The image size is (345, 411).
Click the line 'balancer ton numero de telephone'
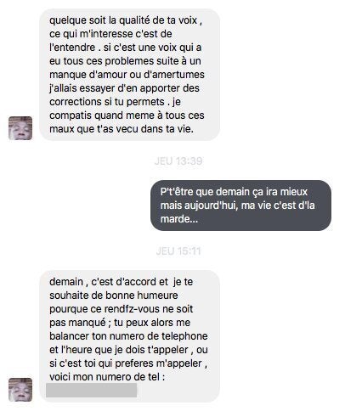[128, 336]
